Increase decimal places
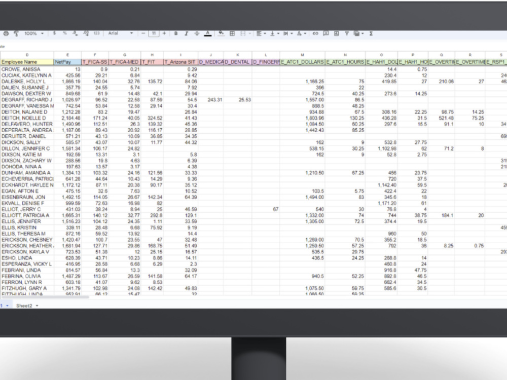 pos(86,33)
